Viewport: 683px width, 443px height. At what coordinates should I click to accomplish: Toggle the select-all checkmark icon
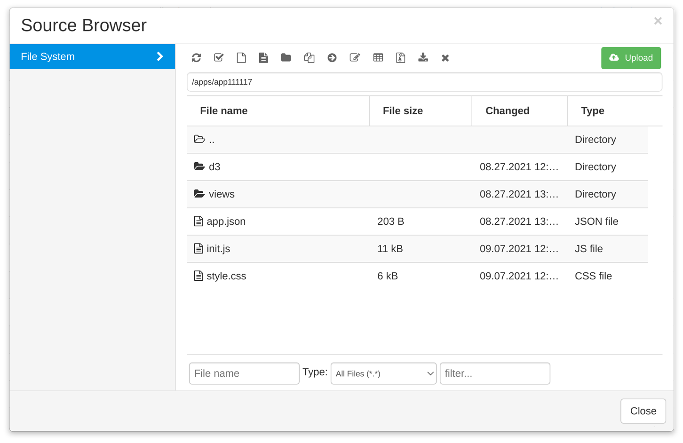click(219, 58)
